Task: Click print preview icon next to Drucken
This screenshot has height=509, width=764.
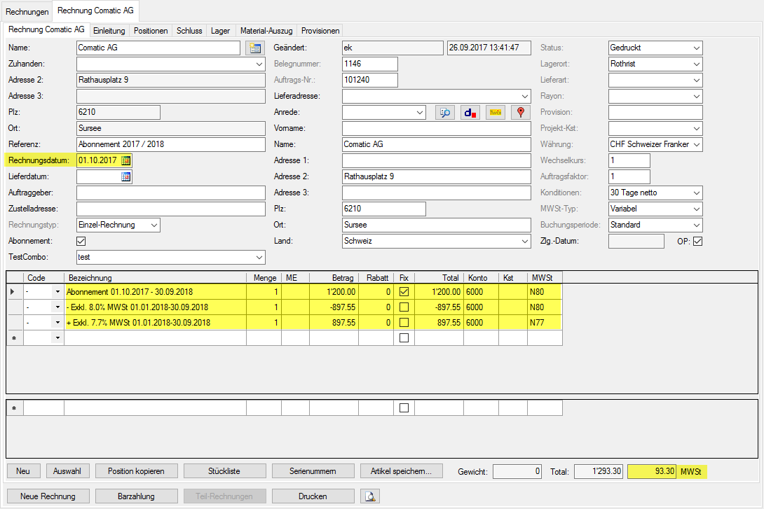Action: coord(370,496)
